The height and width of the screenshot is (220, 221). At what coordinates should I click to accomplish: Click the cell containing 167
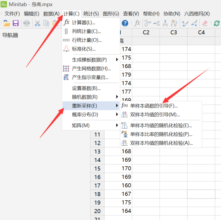click(118, 194)
